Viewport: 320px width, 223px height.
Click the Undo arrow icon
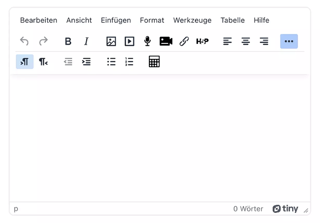pyautogui.click(x=25, y=42)
